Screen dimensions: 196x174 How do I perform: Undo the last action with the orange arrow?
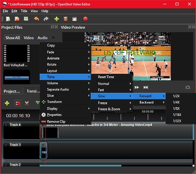click(37, 19)
